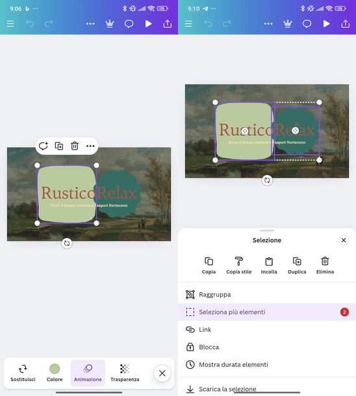Toggle Seleziona più elementi
The height and width of the screenshot is (396, 356).
[x=267, y=312]
